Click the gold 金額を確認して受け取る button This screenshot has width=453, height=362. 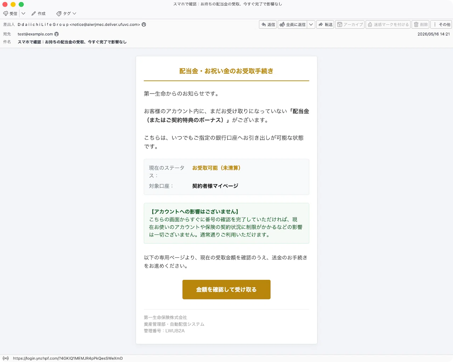(226, 289)
